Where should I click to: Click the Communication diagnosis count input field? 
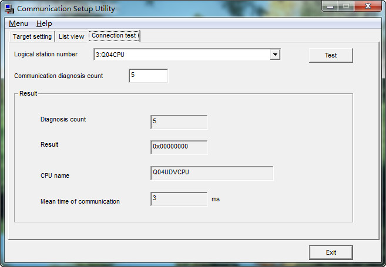[x=148, y=76]
